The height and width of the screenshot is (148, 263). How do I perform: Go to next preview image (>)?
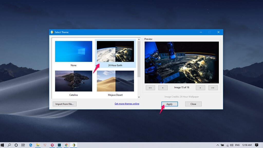tap(200, 88)
